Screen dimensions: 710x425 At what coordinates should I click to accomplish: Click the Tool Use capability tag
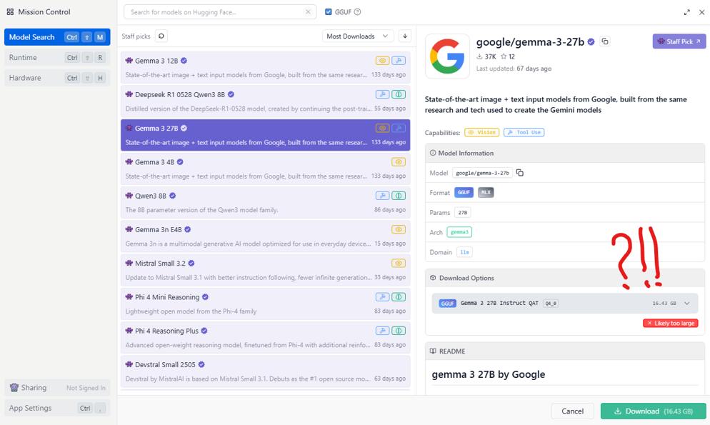coord(524,133)
